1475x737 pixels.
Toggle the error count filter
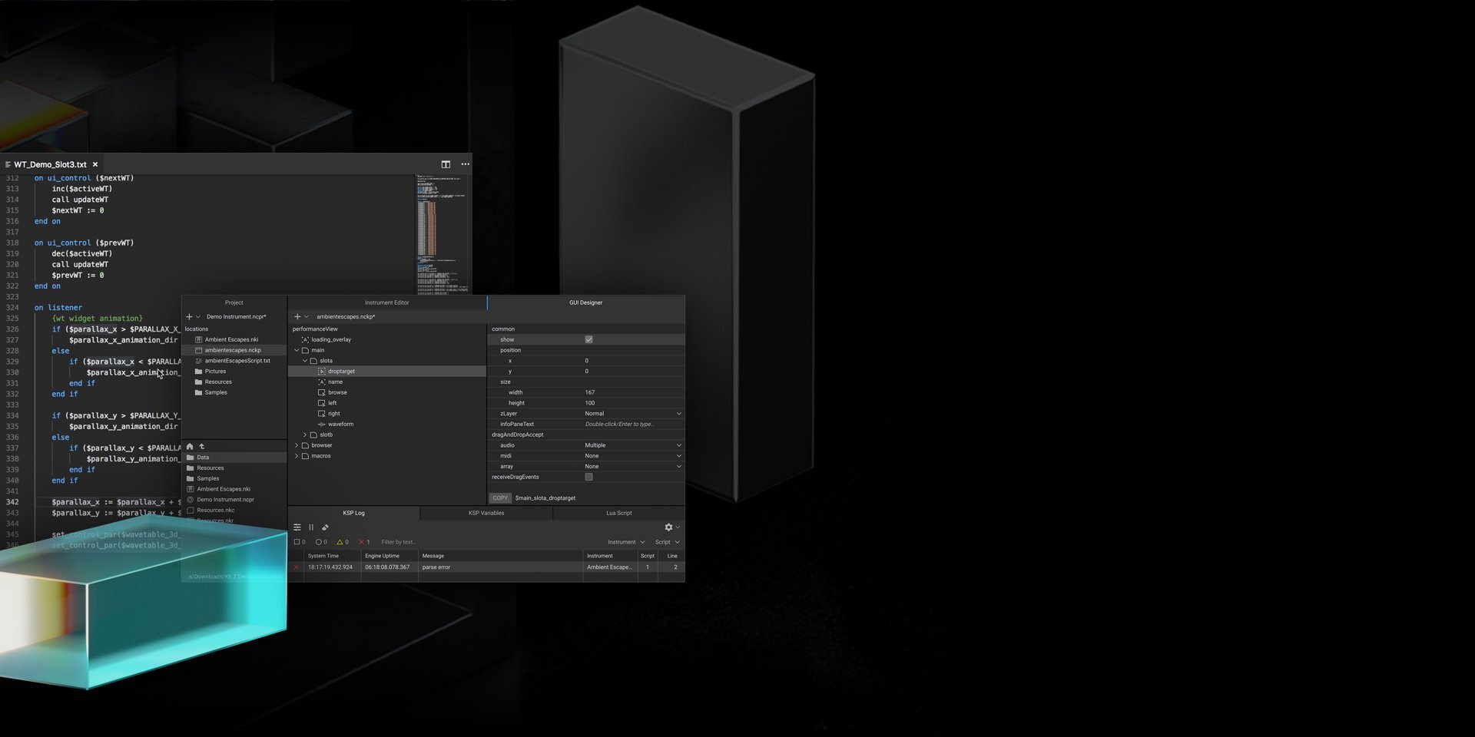364,542
